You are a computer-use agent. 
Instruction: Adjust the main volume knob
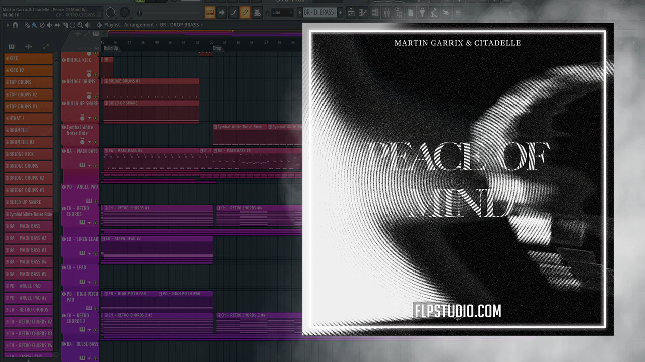111,12
